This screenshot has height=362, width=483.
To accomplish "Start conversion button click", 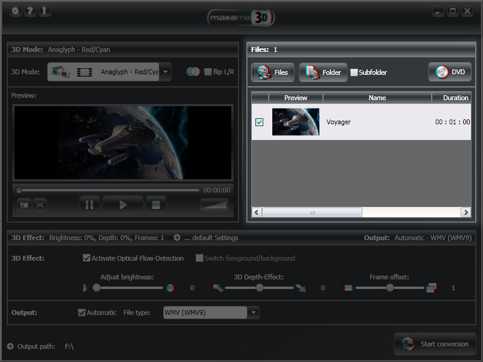I will (435, 344).
